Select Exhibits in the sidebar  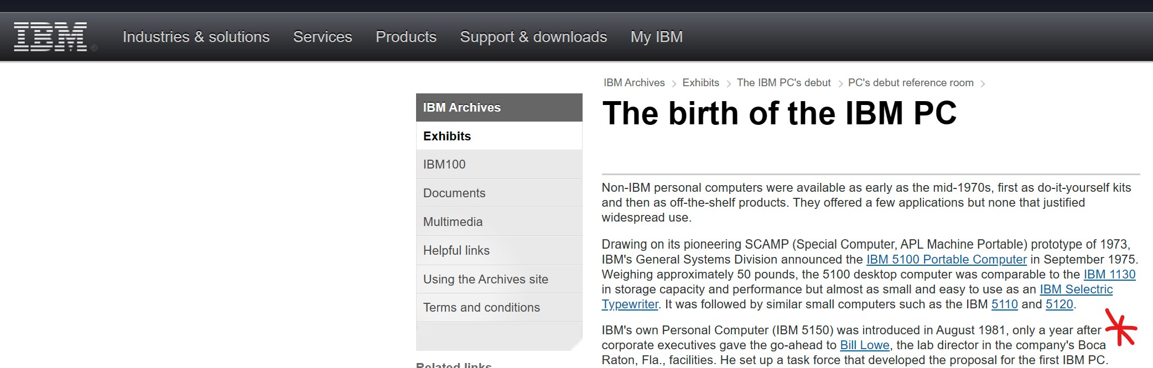pos(447,136)
